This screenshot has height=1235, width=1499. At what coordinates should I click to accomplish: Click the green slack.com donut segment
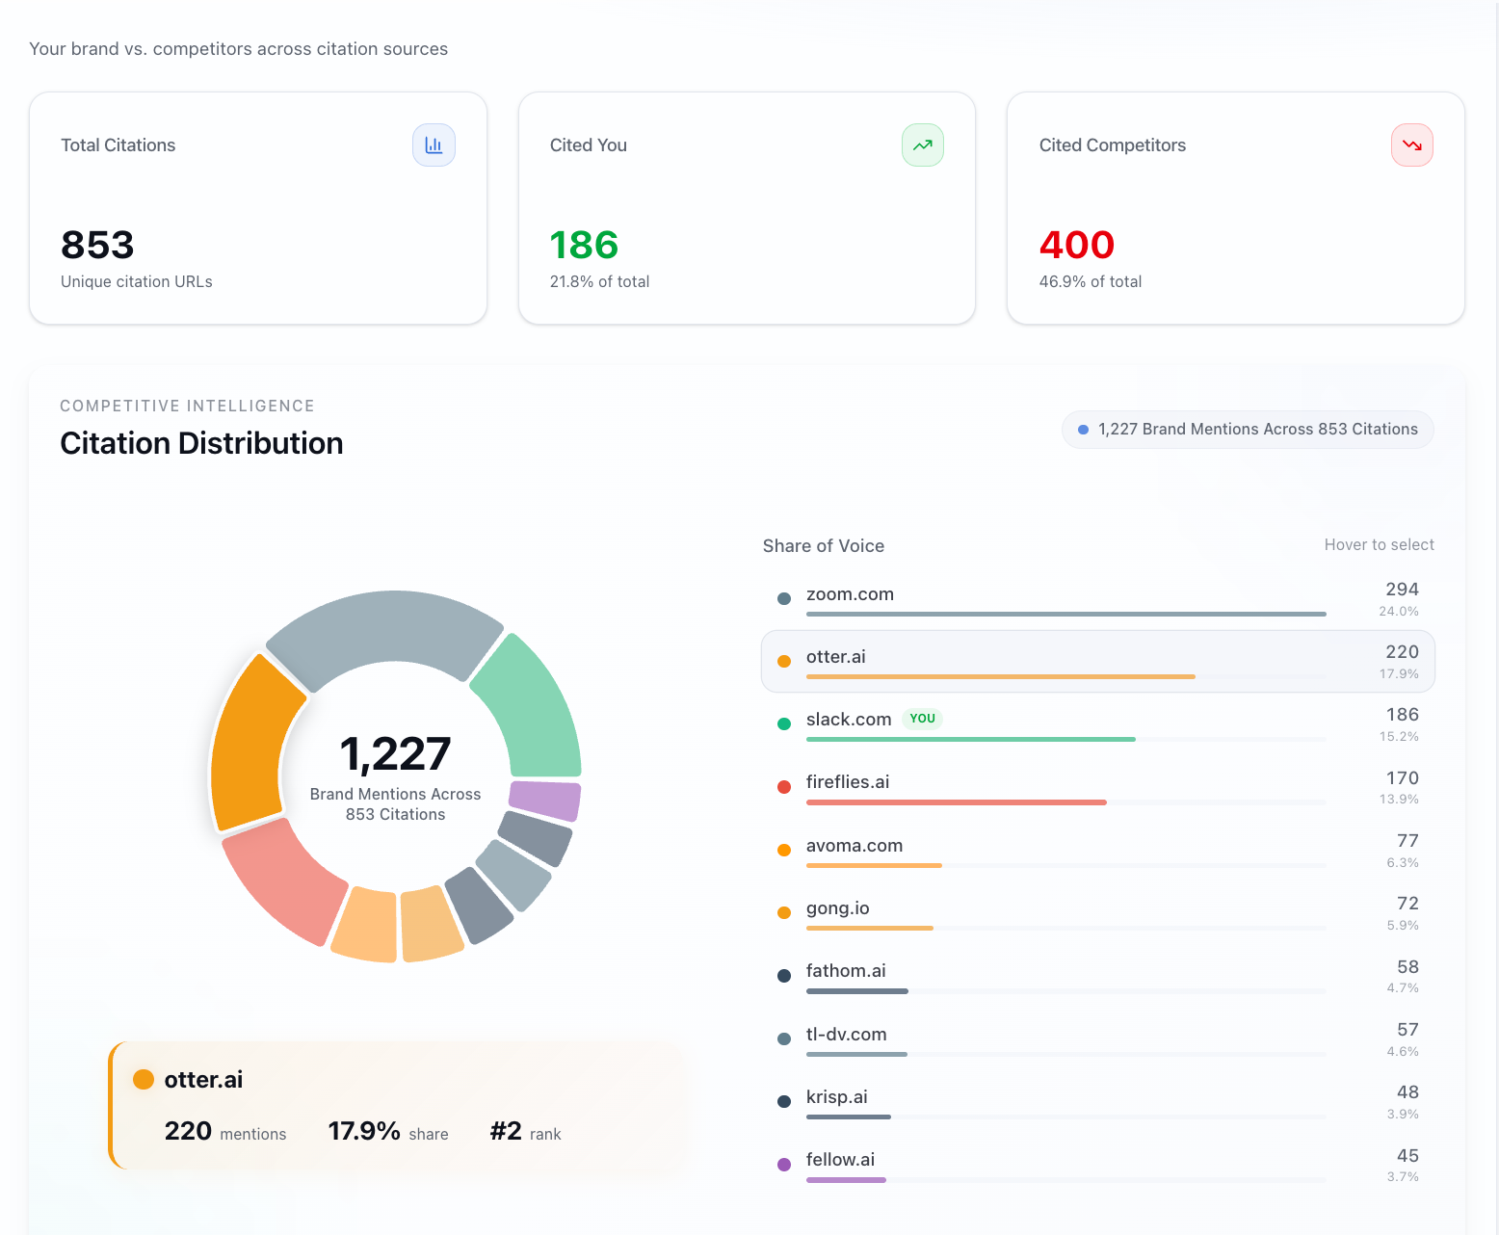[530, 708]
